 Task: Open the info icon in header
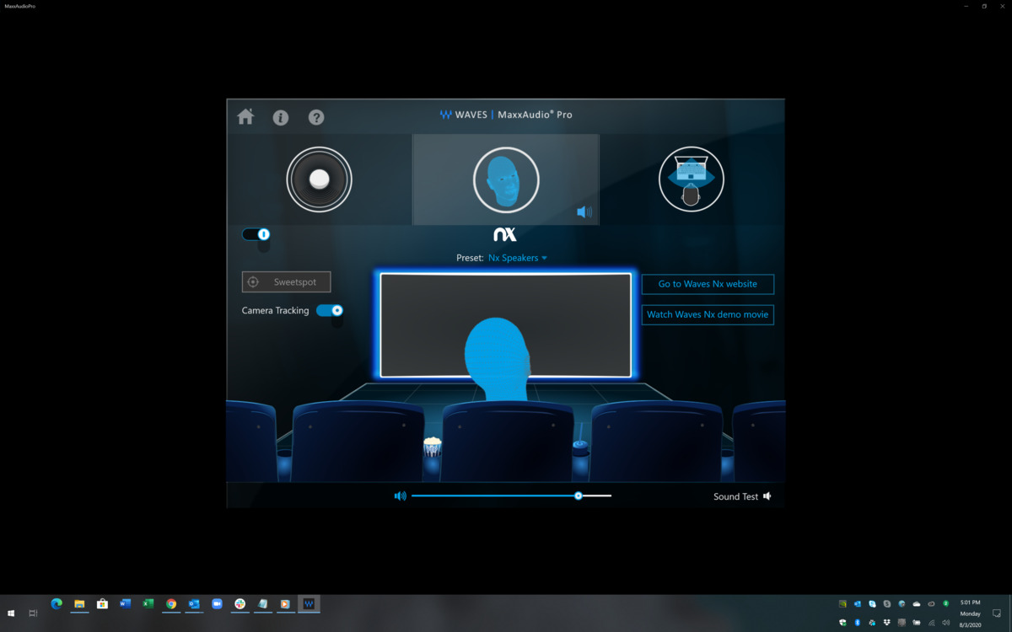coord(281,118)
